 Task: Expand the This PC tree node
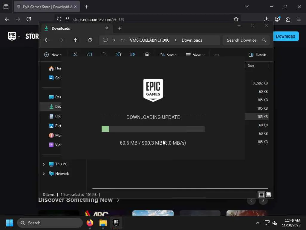[x=44, y=164]
